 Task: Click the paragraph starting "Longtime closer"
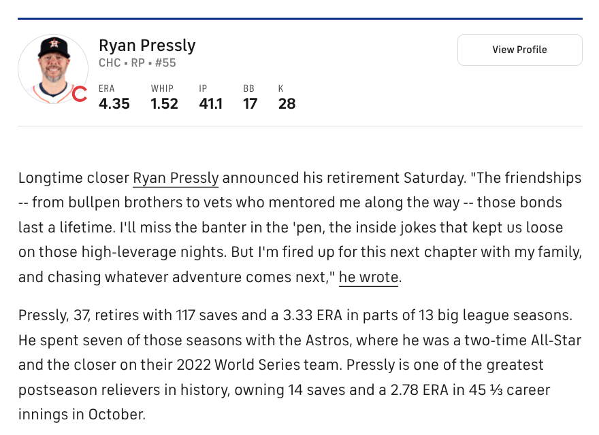tap(299, 228)
